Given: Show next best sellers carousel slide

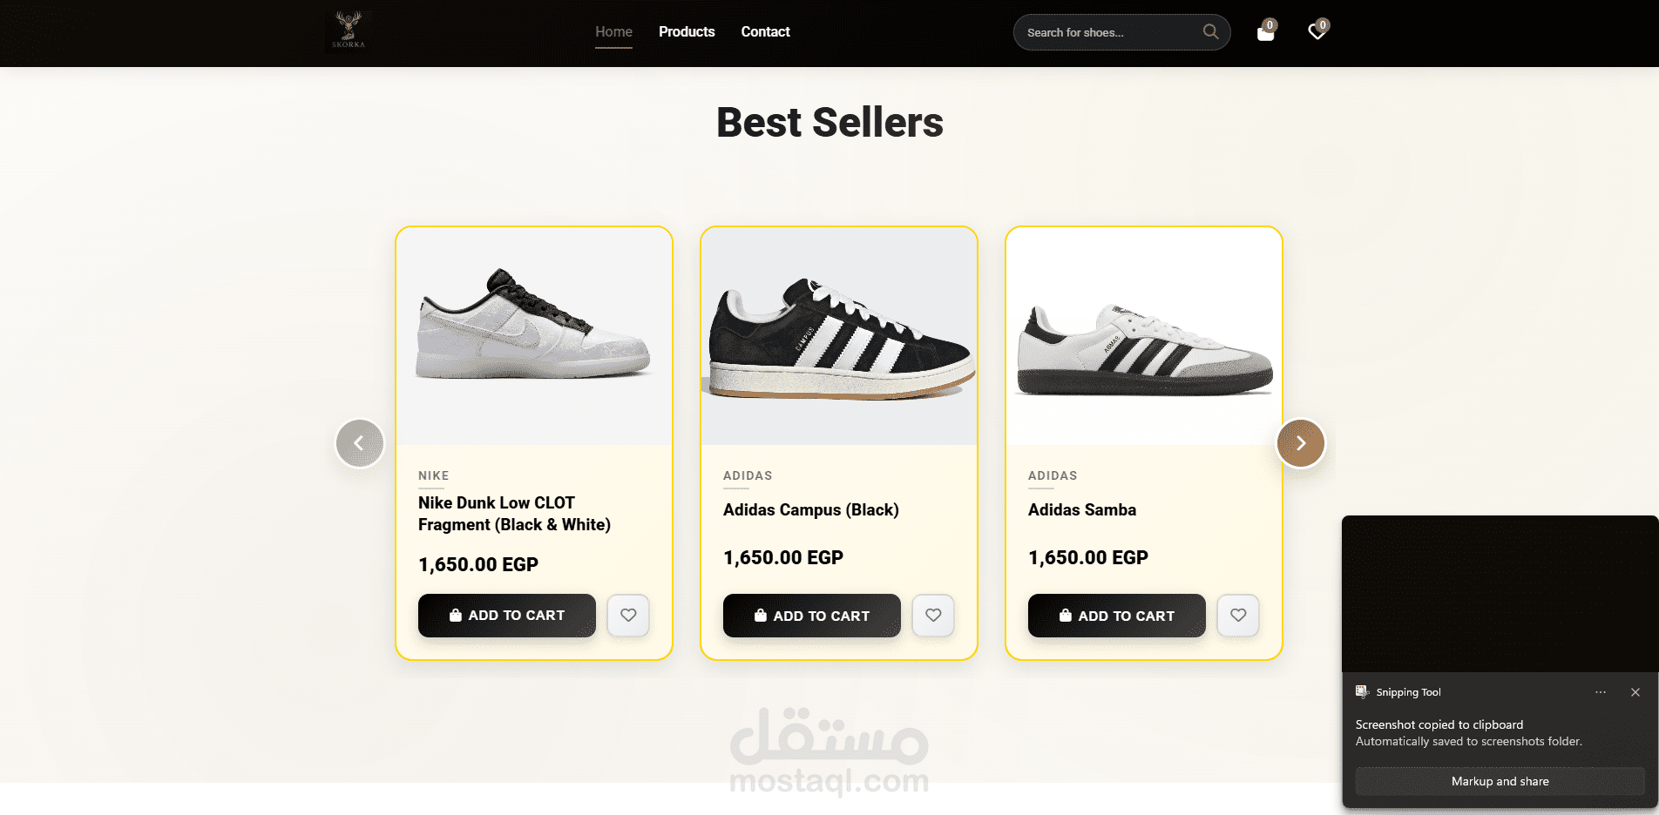Looking at the screenshot, I should point(1300,443).
